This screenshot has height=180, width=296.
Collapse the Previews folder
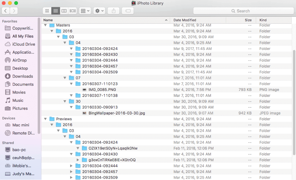pyautogui.click(x=45, y=119)
